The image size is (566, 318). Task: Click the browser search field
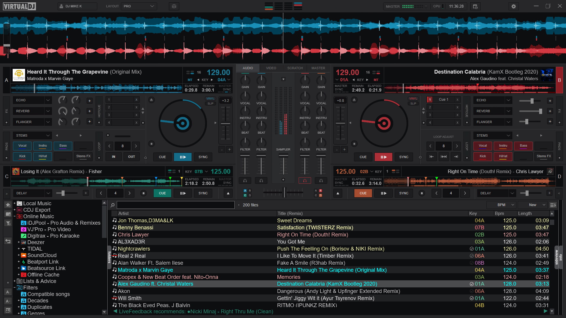coord(176,205)
